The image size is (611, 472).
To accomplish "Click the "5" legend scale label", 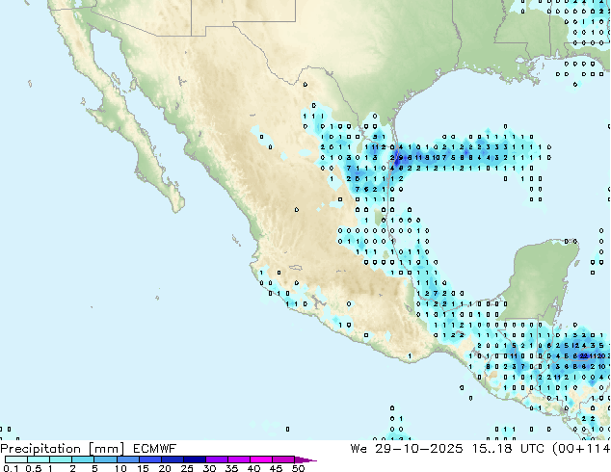I will click(x=94, y=468).
